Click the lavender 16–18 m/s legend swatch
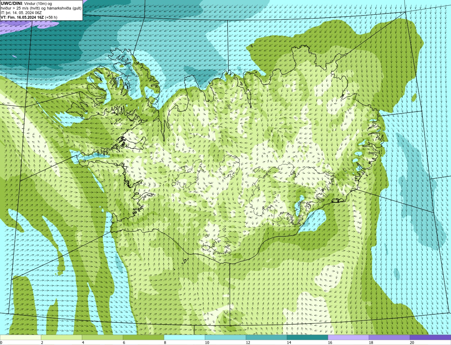This screenshot has height=345, width=451. (348, 337)
